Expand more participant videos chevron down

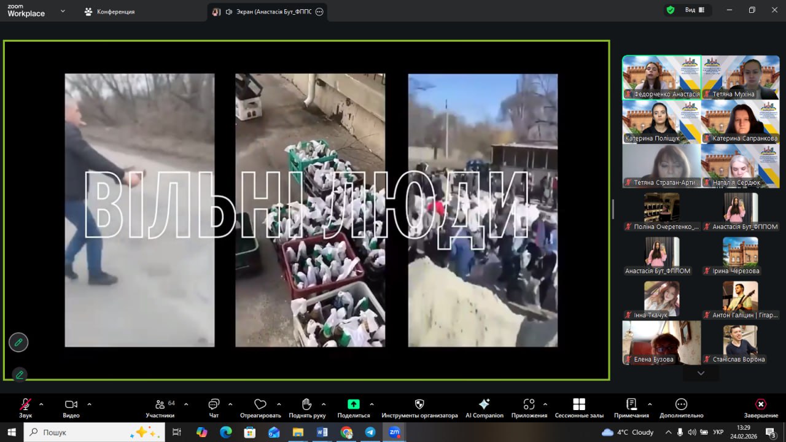701,373
